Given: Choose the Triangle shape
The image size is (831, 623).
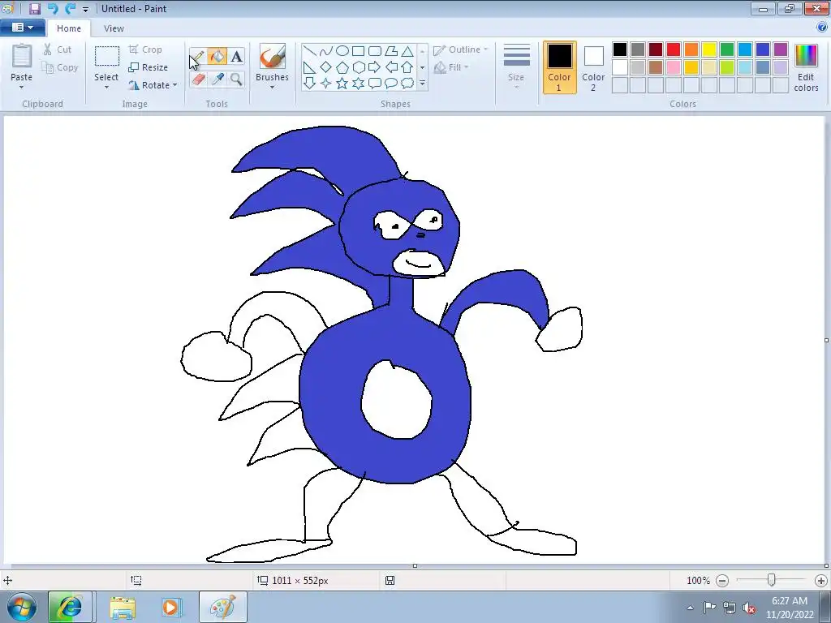Looking at the screenshot, I should (x=407, y=51).
